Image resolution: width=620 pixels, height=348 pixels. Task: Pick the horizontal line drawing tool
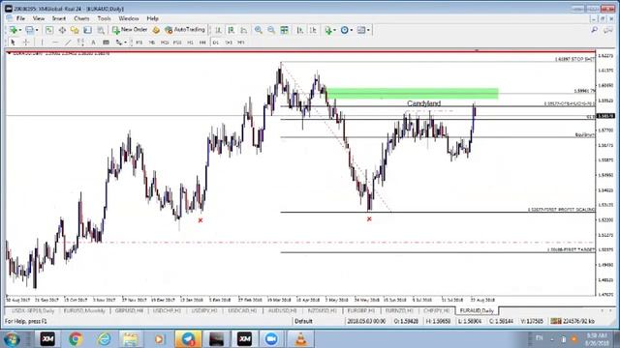[55, 43]
